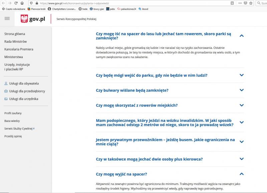Collapse the forest walk or bike question

[x=242, y=36]
